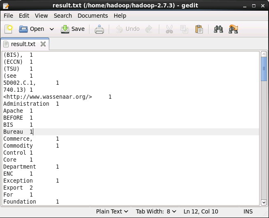Click the scrollbar down arrow
The width and height of the screenshot is (269, 218).
click(264, 202)
